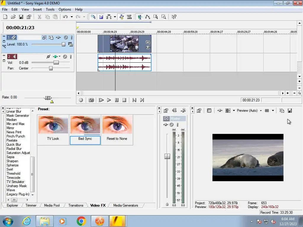
Task: Open Google Chrome from taskbar
Action: coord(81,221)
